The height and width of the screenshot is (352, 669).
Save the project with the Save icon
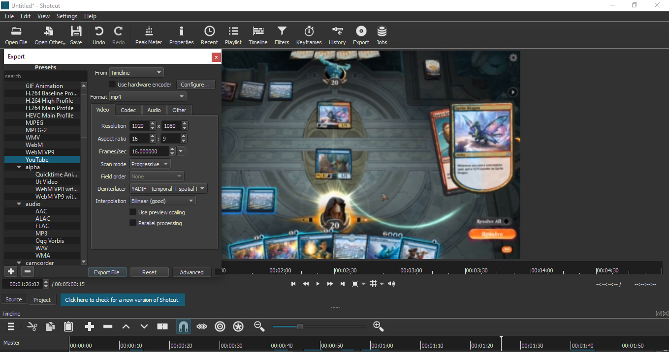point(76,35)
